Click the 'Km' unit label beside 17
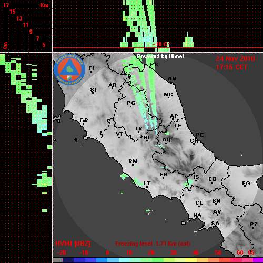Screen dimensions: 263x263 (44, 5)
